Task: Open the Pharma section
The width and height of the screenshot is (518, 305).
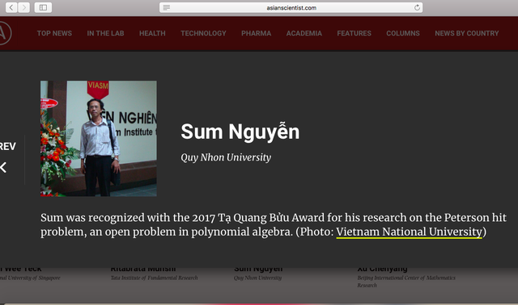Action: (256, 33)
